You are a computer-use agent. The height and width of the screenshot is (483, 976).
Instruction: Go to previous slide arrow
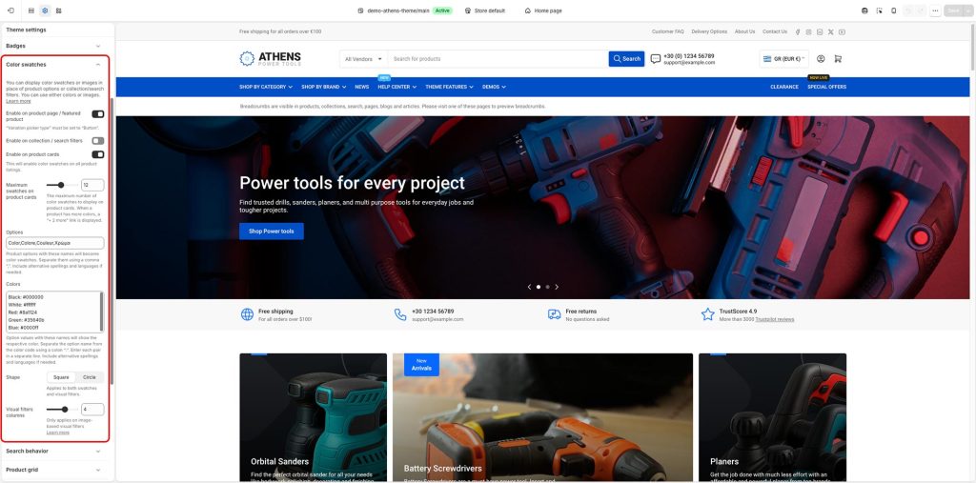(529, 287)
